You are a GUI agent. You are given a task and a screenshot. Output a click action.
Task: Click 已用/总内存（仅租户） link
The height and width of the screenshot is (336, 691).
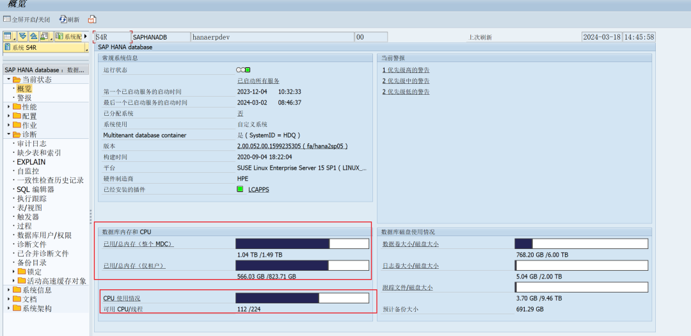(134, 266)
